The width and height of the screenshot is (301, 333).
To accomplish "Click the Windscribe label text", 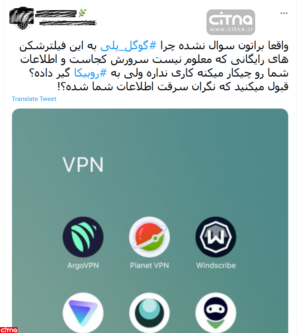I will point(216,265).
